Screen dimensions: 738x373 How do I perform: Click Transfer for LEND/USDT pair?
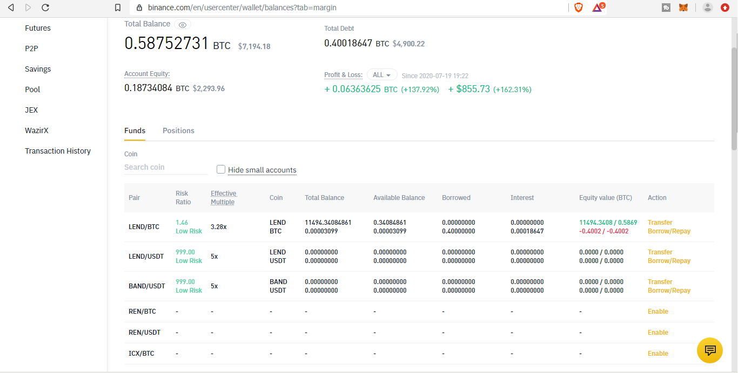(x=660, y=252)
